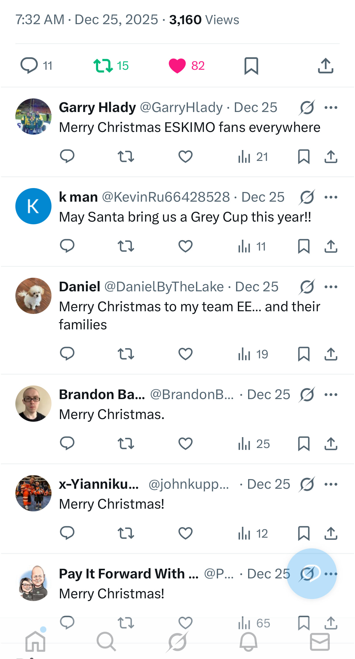This screenshot has width=355, height=659.
Task: Bookmark the main post
Action: click(x=251, y=66)
